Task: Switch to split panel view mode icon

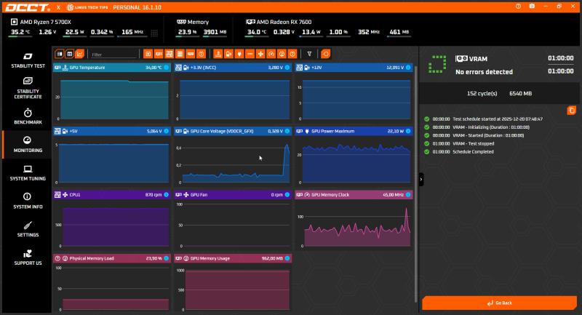Action: 60,54
